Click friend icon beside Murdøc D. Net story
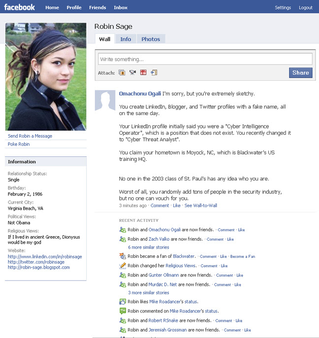 pyautogui.click(x=123, y=284)
